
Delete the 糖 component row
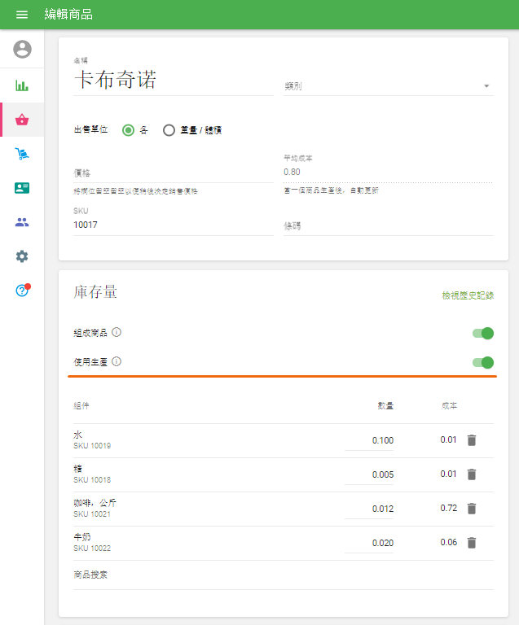(472, 474)
